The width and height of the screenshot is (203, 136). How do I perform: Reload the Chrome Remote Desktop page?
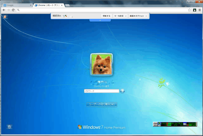(13, 10)
